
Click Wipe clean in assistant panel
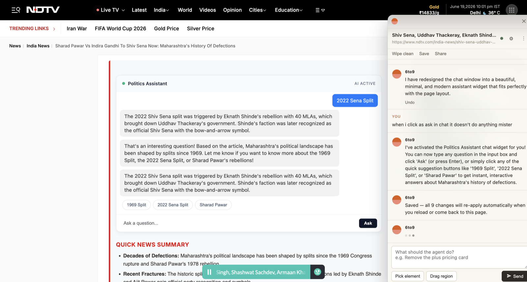pyautogui.click(x=402, y=54)
